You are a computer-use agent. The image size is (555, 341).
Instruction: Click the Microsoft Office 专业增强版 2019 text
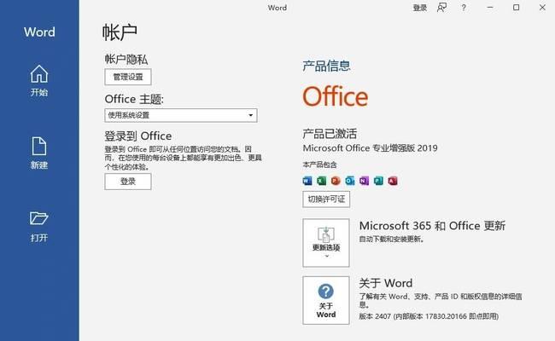371,148
